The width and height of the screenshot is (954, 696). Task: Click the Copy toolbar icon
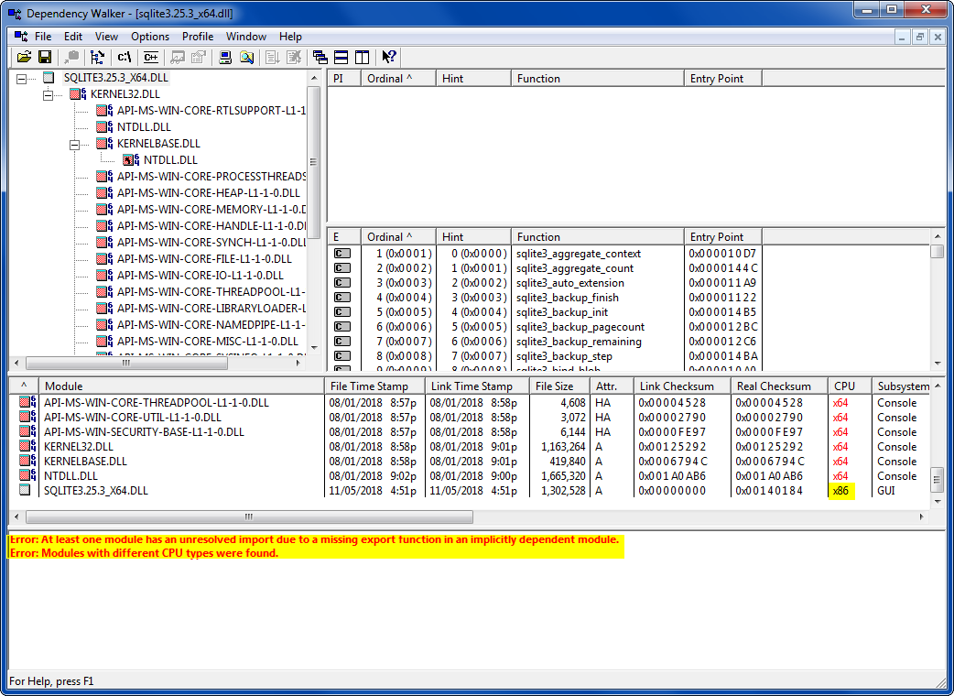pyautogui.click(x=71, y=57)
